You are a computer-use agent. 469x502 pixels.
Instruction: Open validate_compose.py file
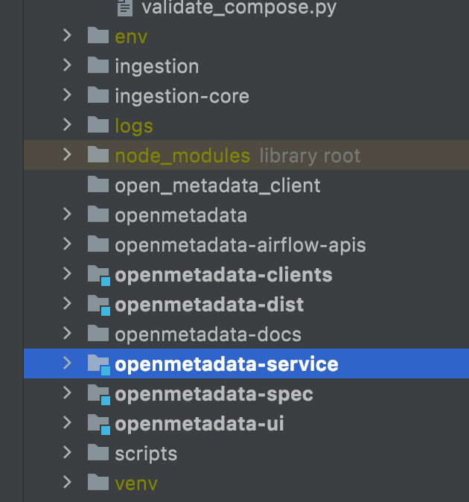238,9
